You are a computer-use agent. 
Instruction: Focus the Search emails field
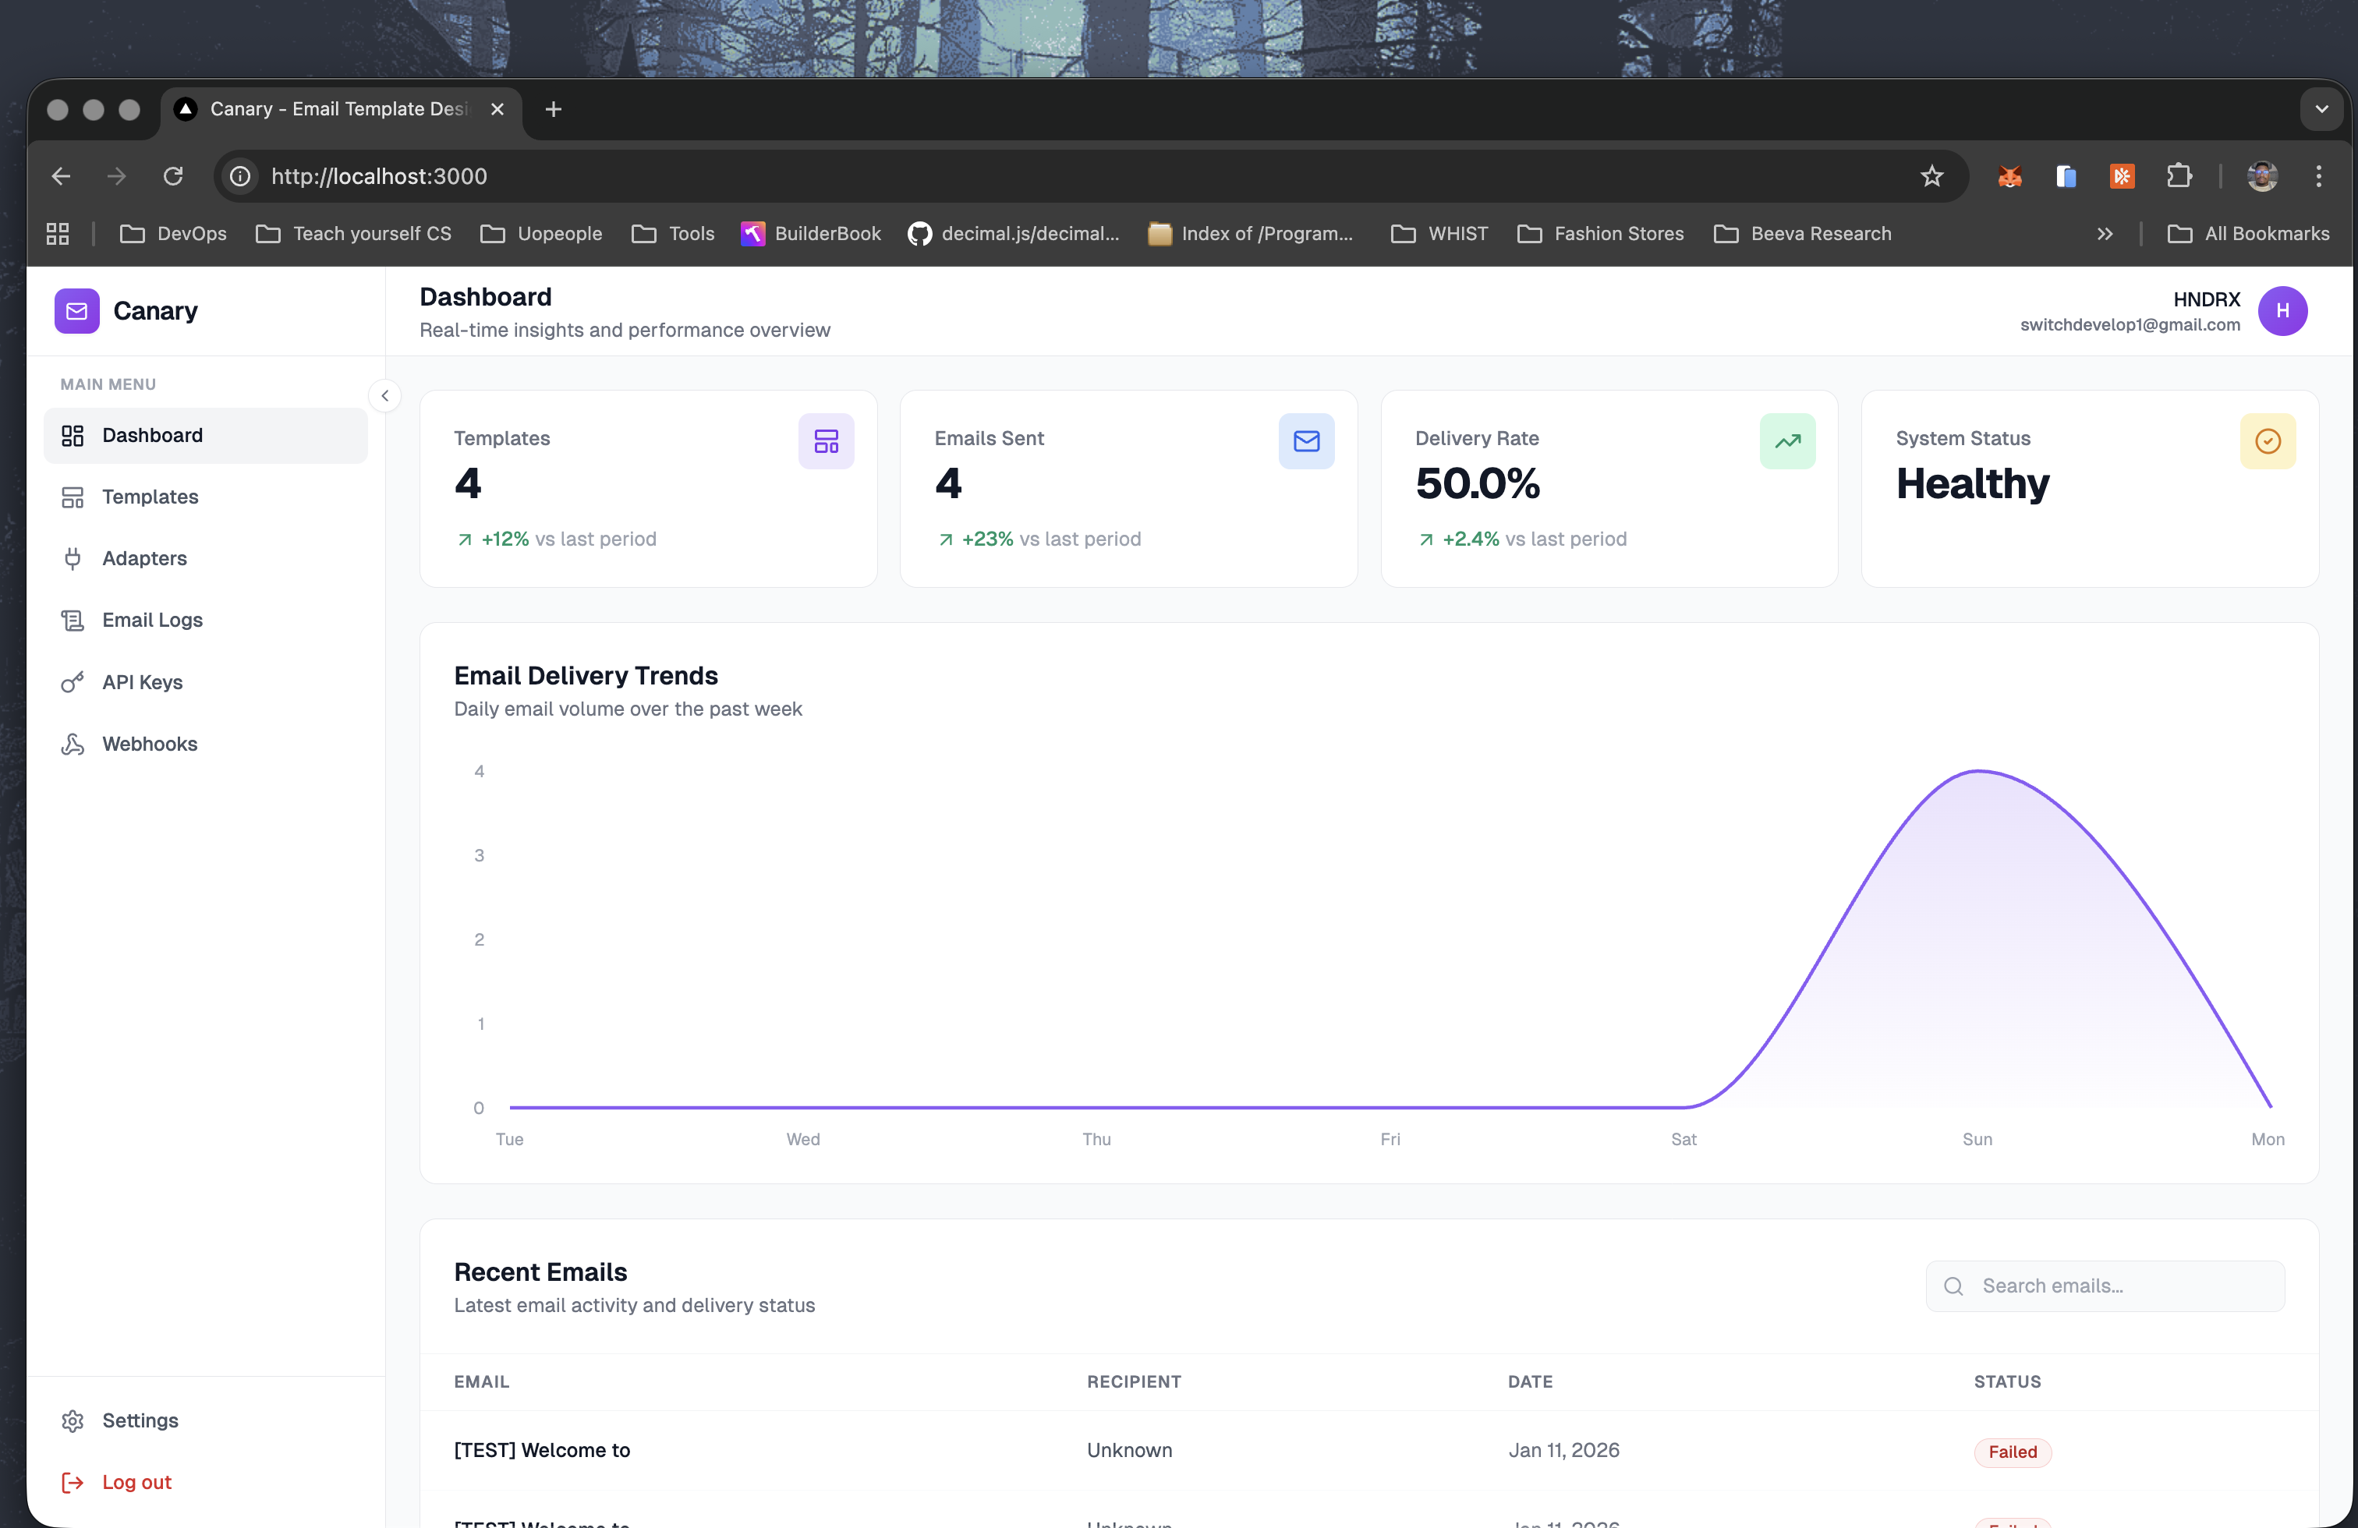pyautogui.click(x=2120, y=1286)
